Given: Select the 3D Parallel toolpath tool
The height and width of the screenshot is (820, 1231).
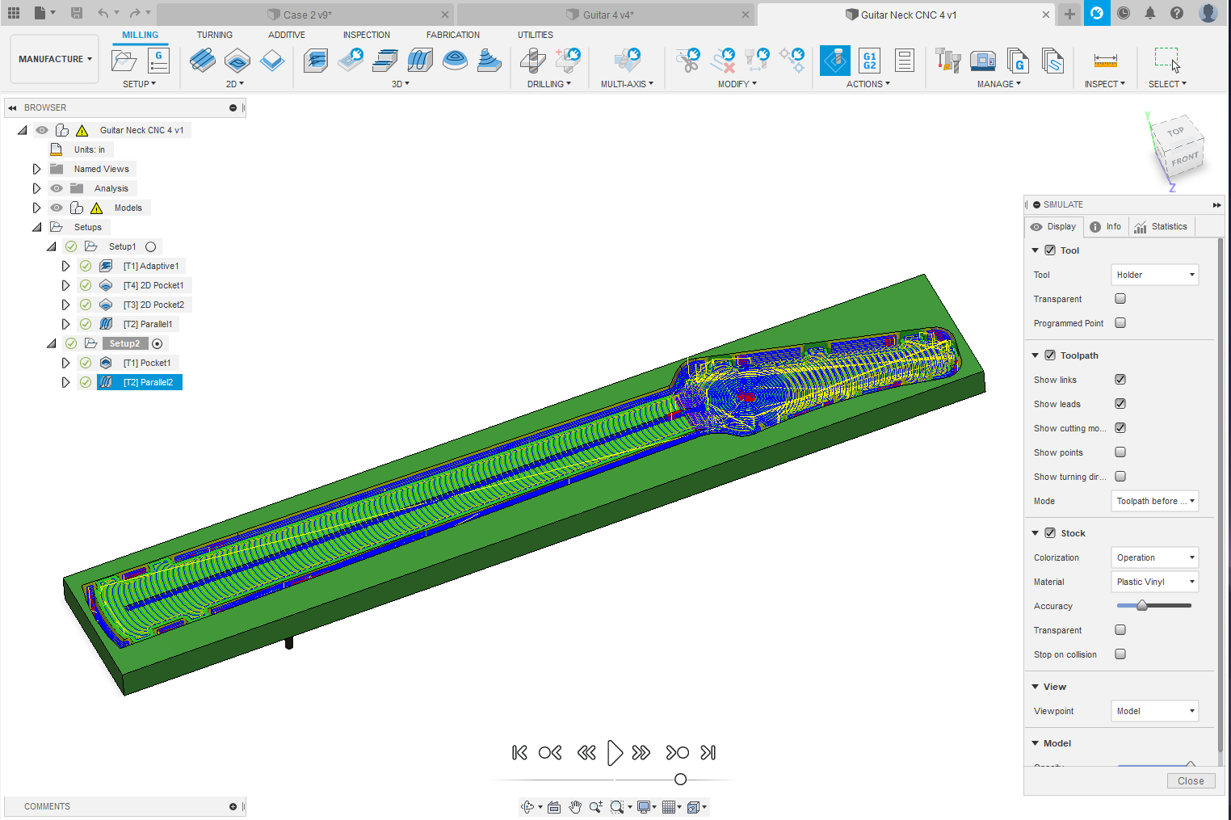Looking at the screenshot, I should 420,61.
